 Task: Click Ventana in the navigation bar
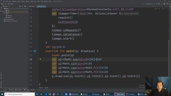tap(10, 4)
